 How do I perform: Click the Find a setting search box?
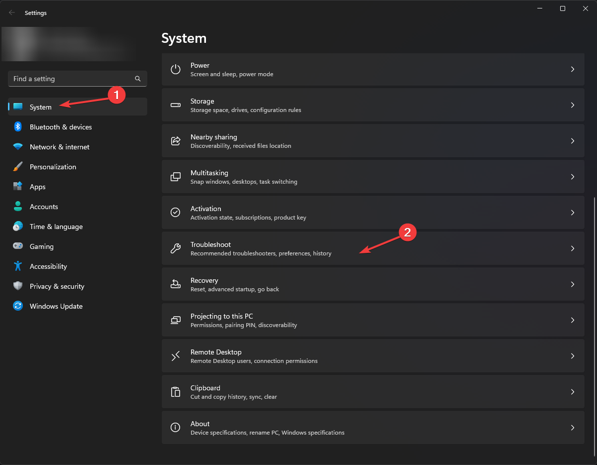[x=70, y=79]
